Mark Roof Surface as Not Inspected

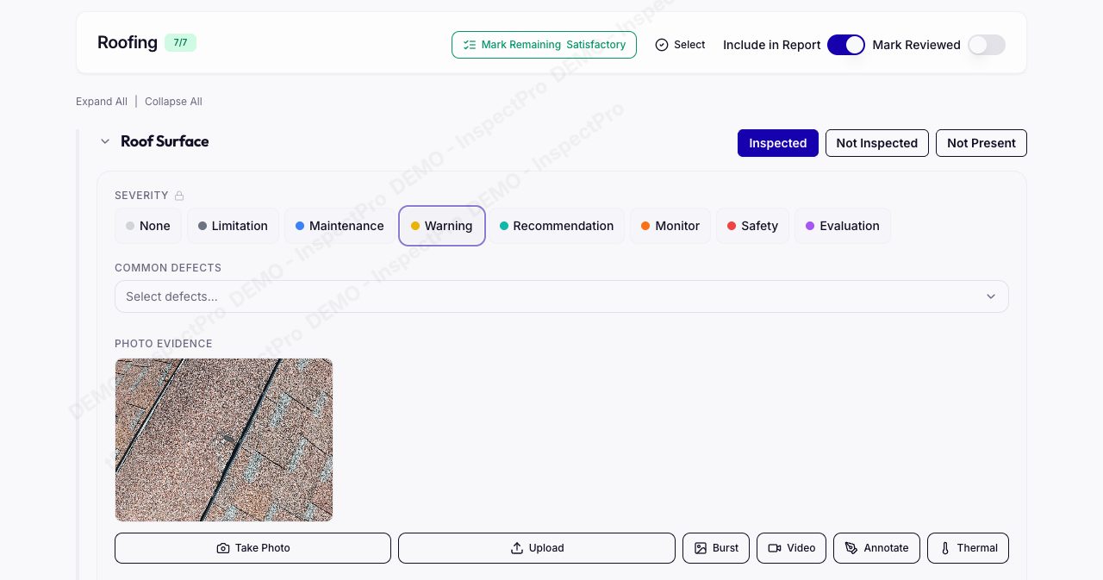click(x=877, y=143)
